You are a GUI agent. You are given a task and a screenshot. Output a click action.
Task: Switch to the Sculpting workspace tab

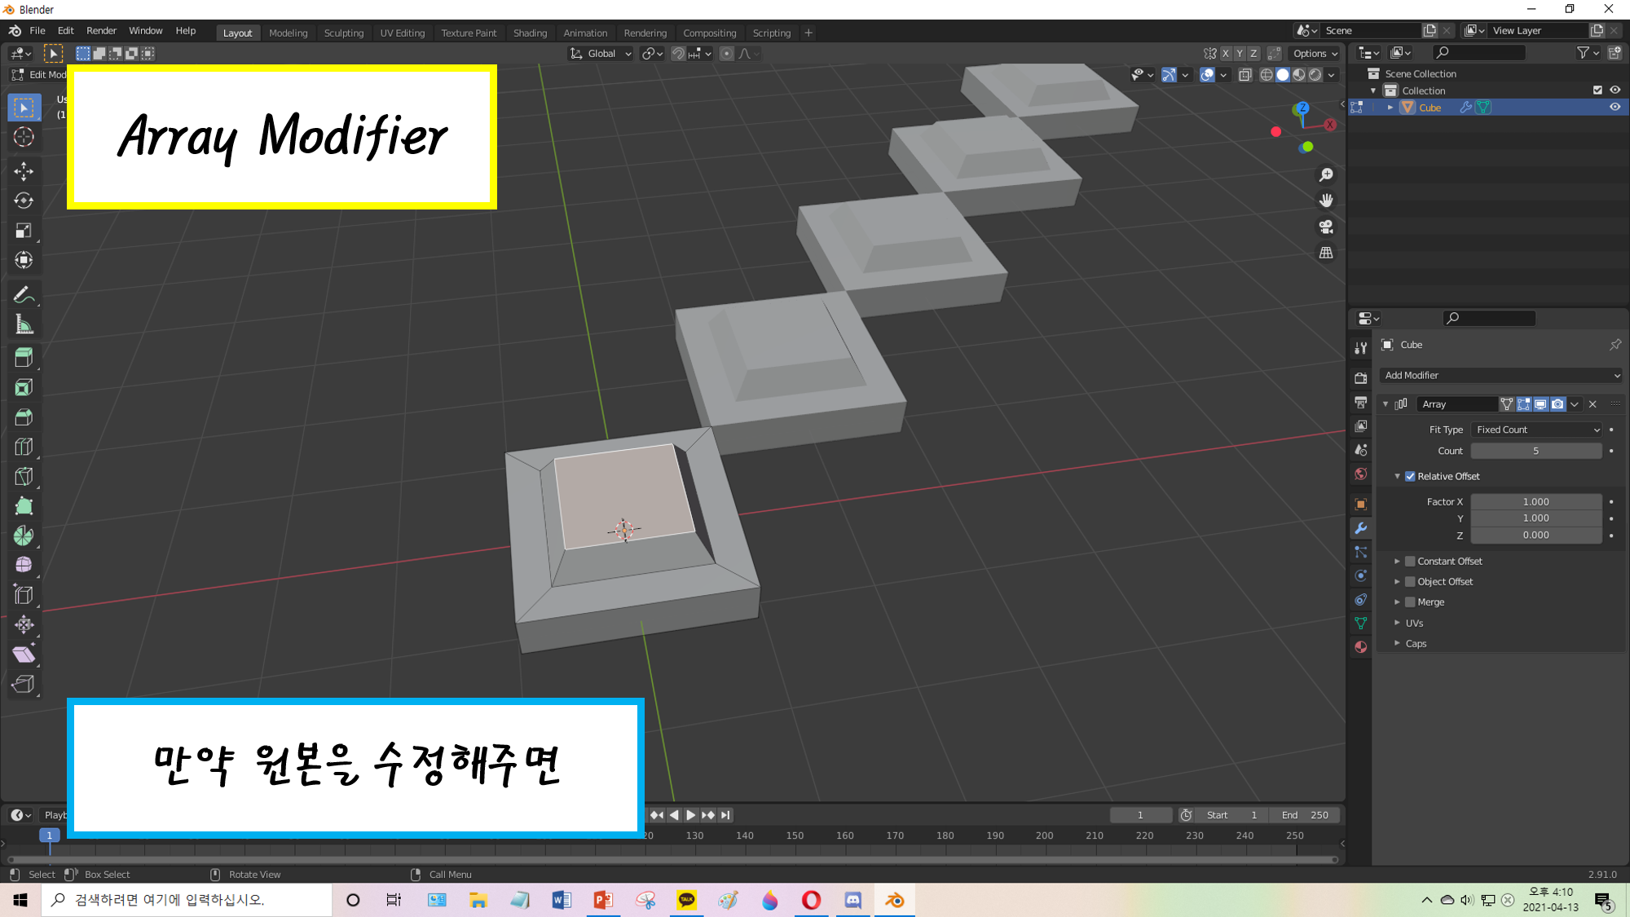click(x=343, y=33)
